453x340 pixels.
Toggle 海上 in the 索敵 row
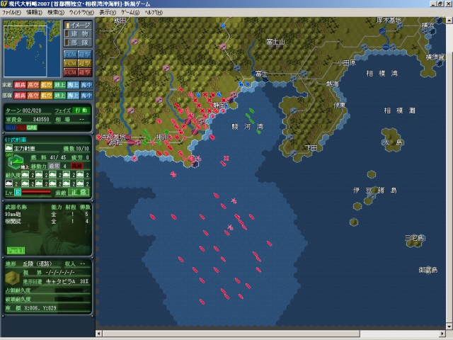coord(73,85)
